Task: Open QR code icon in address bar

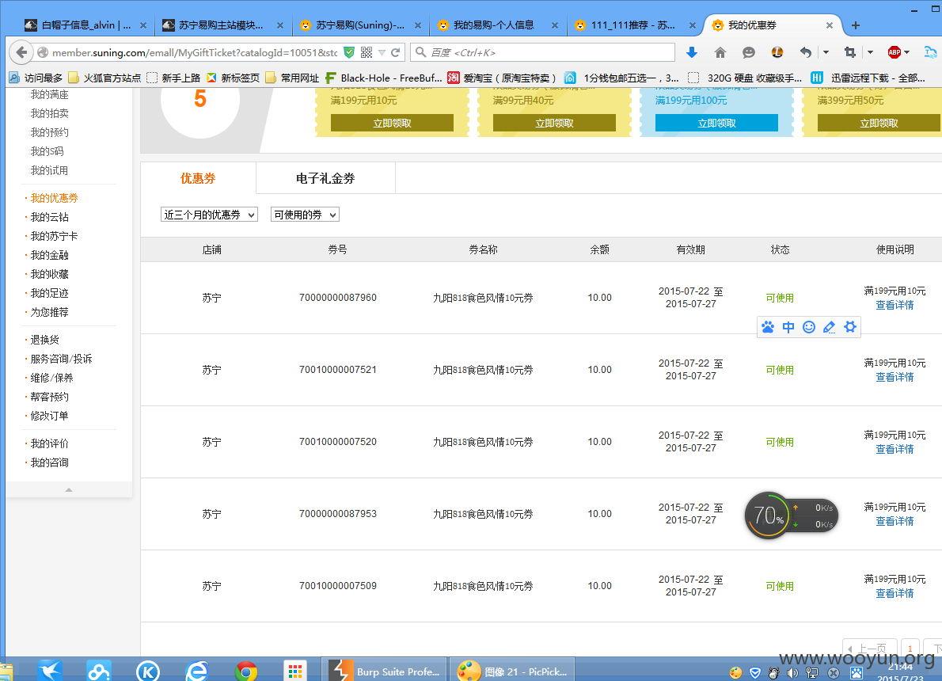Action: [367, 52]
